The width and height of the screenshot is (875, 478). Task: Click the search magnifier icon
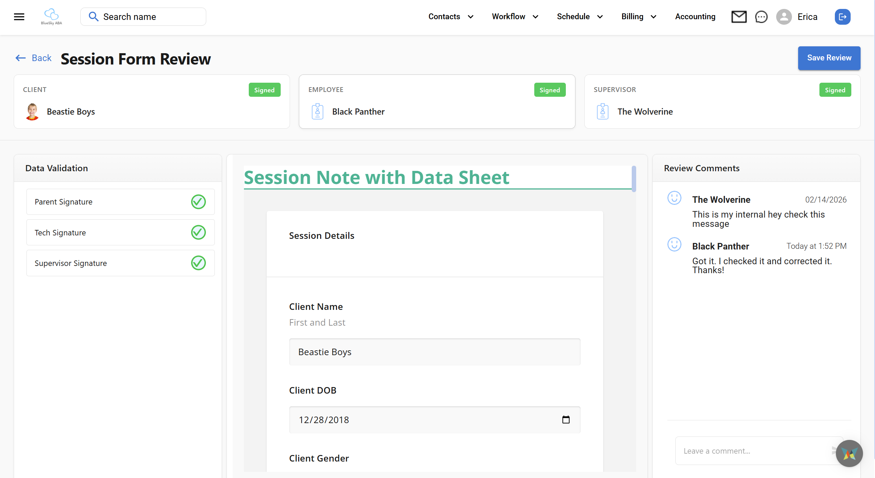(93, 16)
